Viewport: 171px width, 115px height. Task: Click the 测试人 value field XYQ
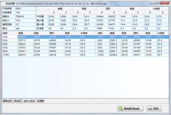coord(25,21)
